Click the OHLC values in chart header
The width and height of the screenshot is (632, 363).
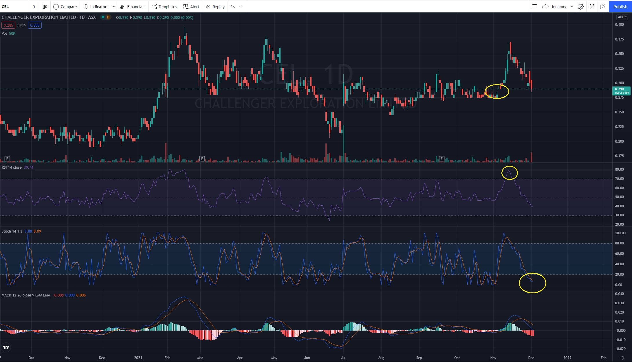[x=155, y=17]
